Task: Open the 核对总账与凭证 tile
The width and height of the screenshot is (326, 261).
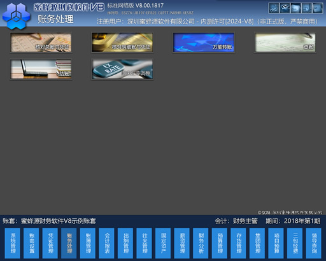Action: click(x=41, y=43)
